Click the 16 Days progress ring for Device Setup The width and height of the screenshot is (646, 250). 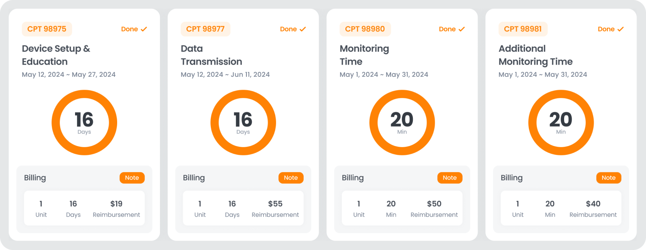tap(84, 123)
